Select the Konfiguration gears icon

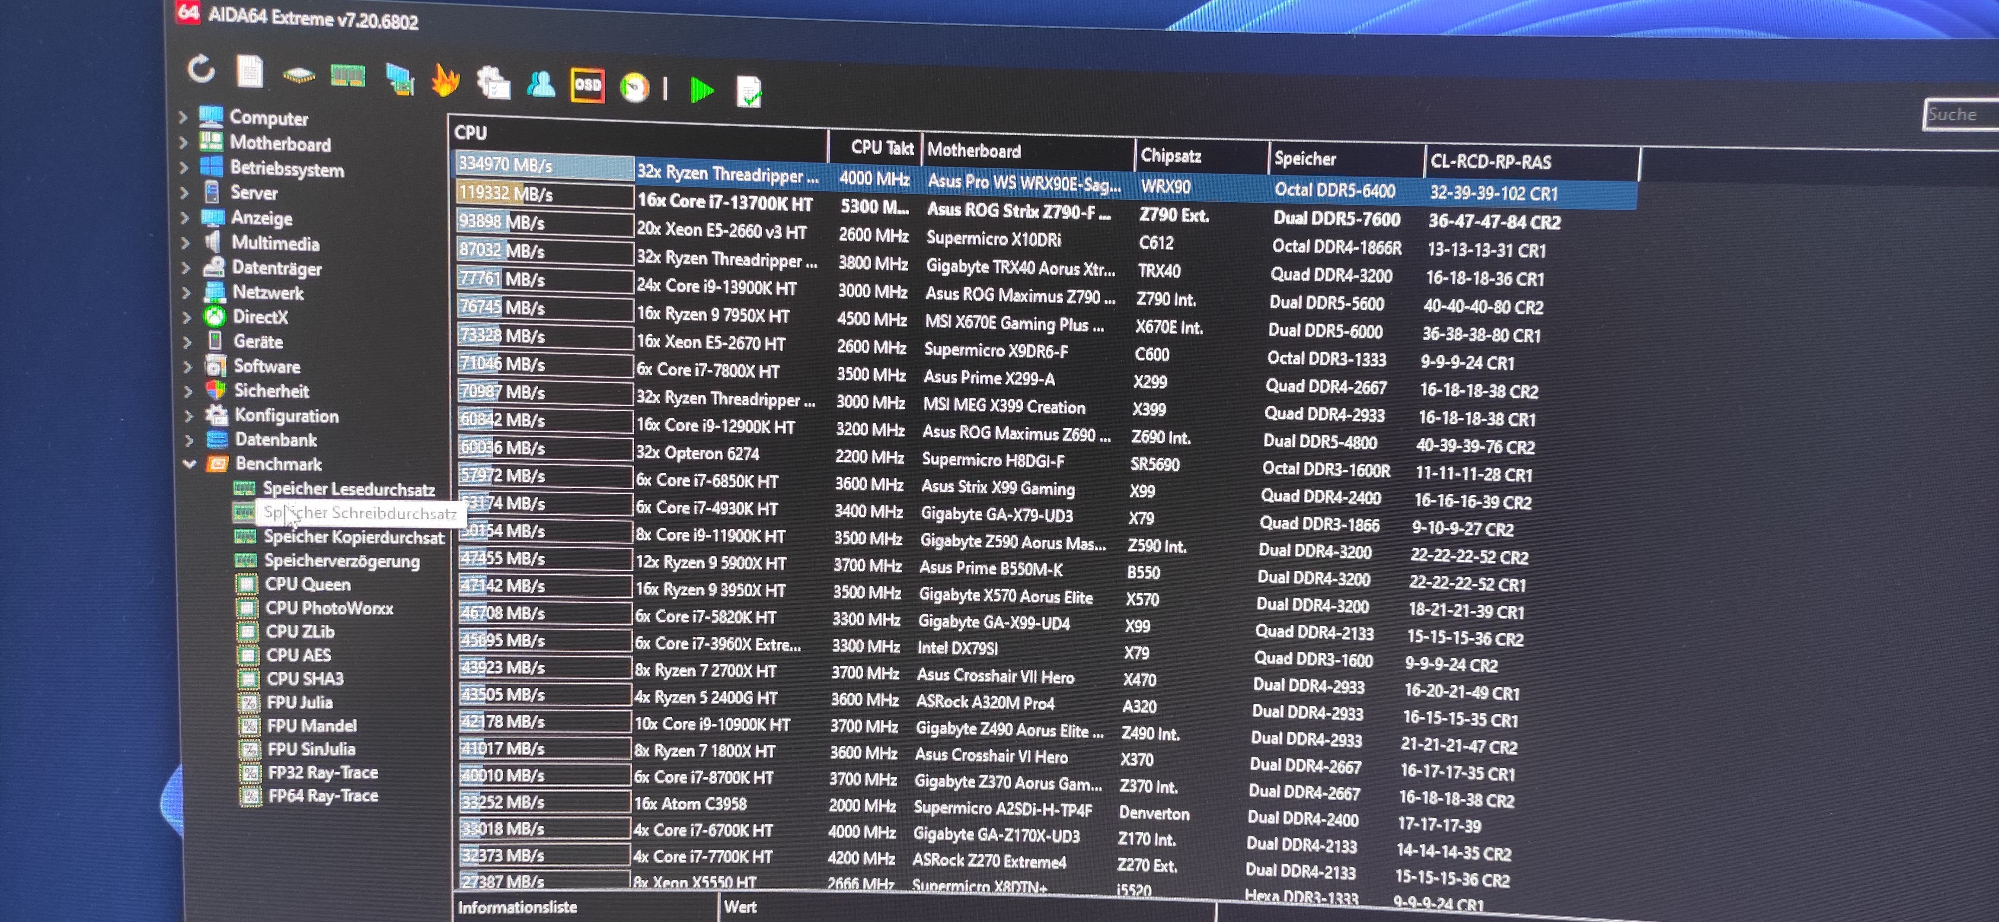click(x=217, y=415)
